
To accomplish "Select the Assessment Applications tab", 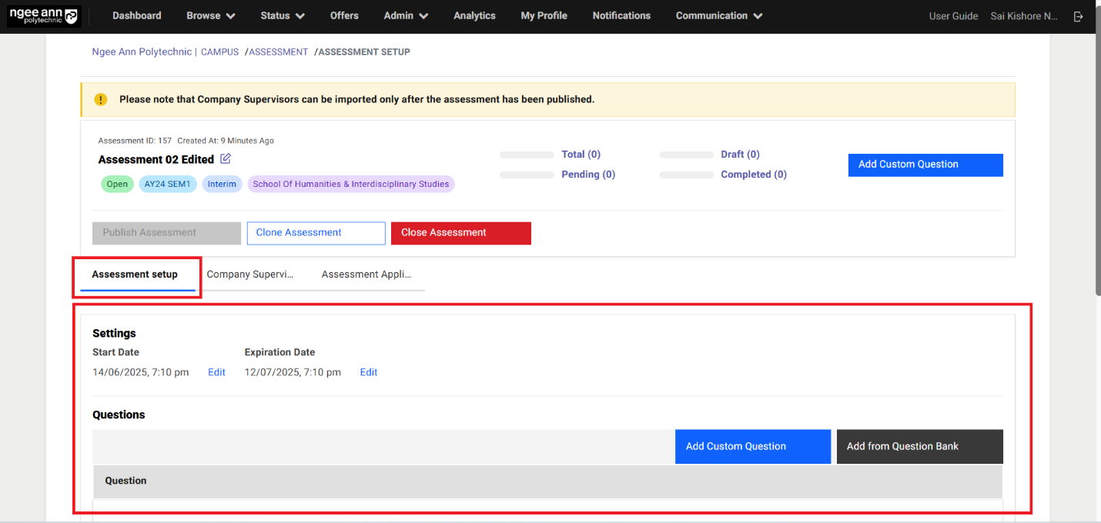I will 366,275.
